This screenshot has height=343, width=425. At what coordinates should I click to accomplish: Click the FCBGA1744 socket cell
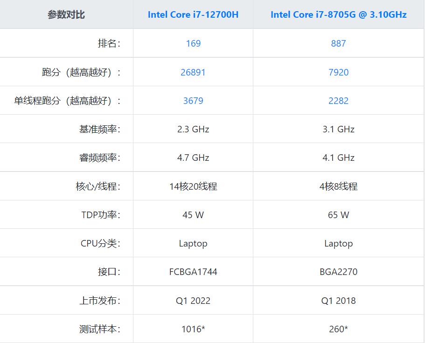(194, 272)
